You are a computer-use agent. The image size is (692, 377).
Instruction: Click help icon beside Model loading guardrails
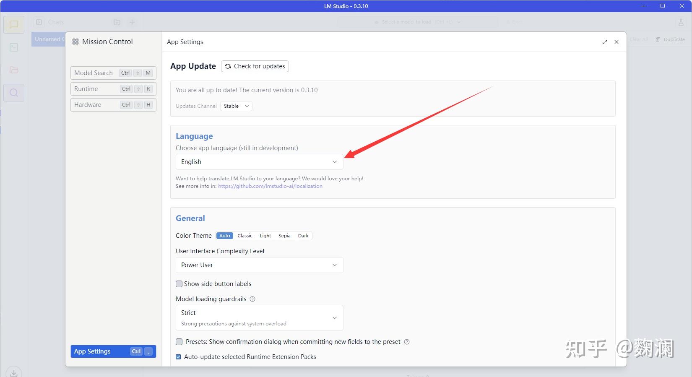pyautogui.click(x=252, y=299)
